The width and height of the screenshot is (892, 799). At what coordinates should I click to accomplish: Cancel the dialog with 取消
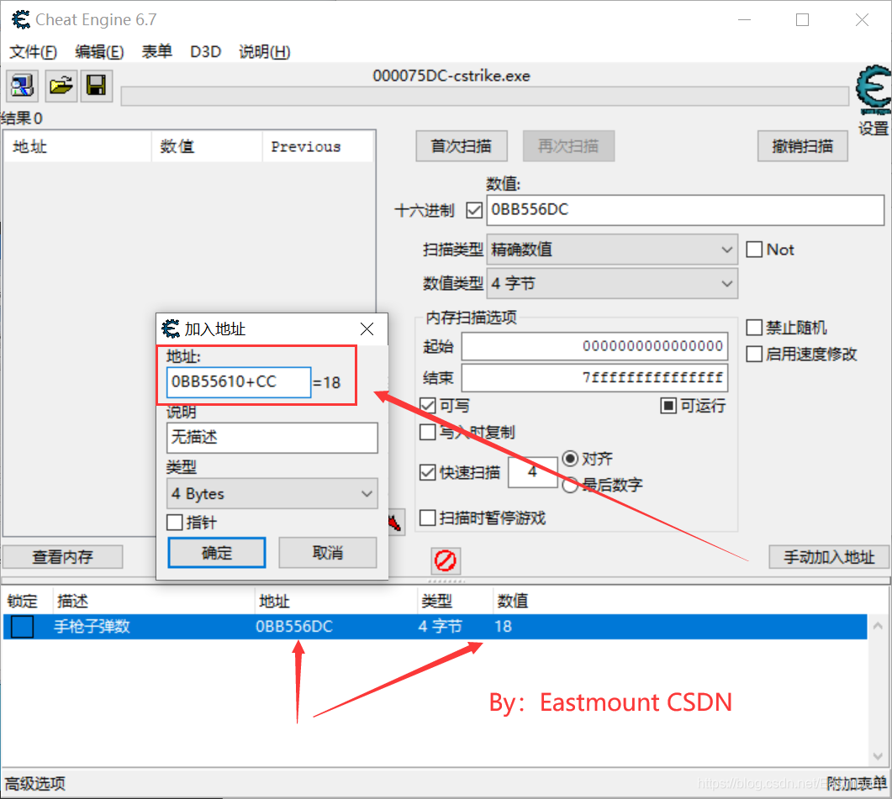pos(328,553)
